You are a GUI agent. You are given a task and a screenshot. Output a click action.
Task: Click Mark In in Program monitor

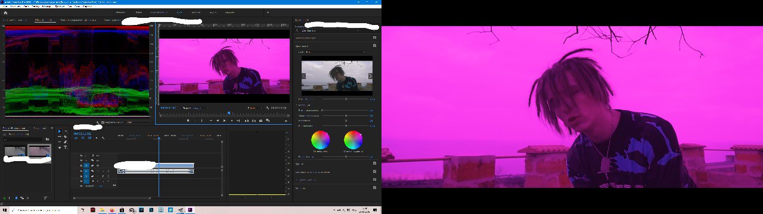pyautogui.click(x=195, y=121)
